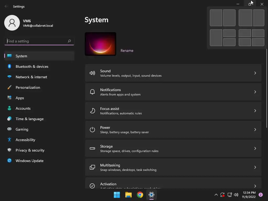Viewport: 268px width, 201px height.
Task: Open Gaming settings
Action: [39, 129]
